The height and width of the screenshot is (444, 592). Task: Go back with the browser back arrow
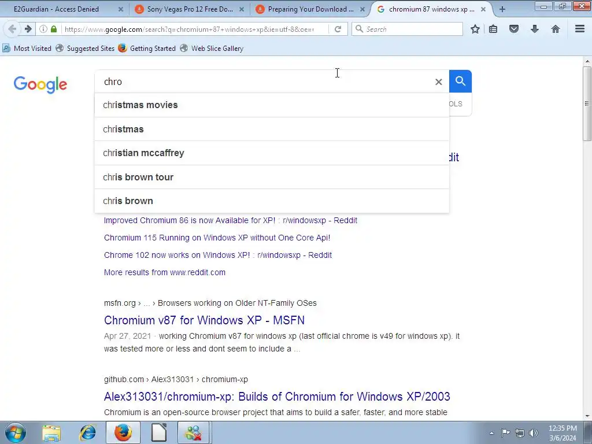12,29
